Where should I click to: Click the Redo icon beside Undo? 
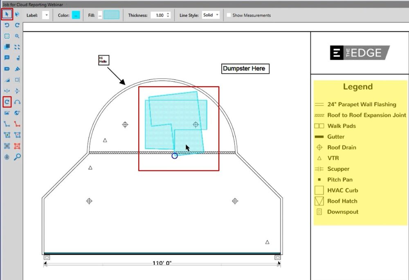coord(17,25)
